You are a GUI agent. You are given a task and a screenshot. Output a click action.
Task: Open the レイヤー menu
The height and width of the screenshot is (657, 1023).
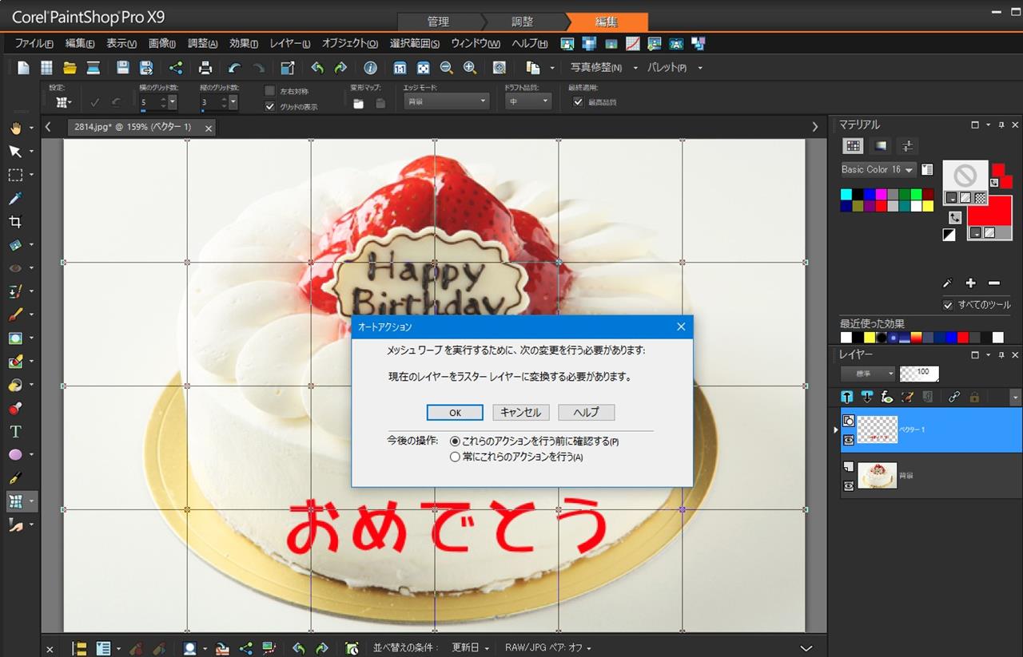[290, 43]
